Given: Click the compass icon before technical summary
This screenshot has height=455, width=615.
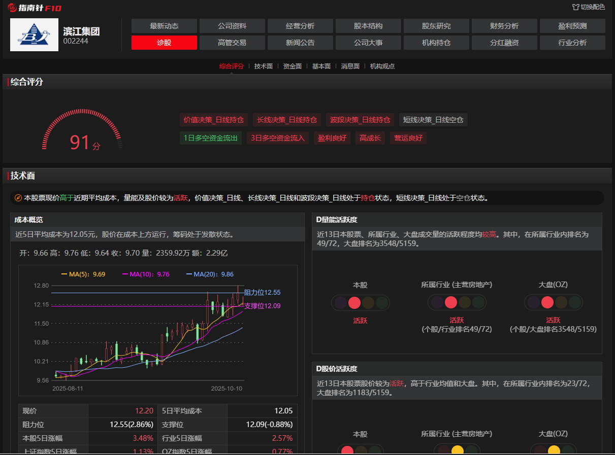Looking at the screenshot, I should point(18,198).
